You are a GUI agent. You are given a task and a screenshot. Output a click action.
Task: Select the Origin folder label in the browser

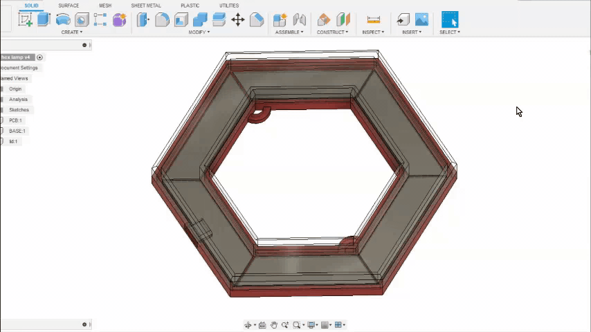(15, 89)
